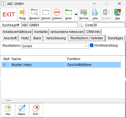126x118 pixels.
Task: Open the Akten green folder
Action: (69, 14)
